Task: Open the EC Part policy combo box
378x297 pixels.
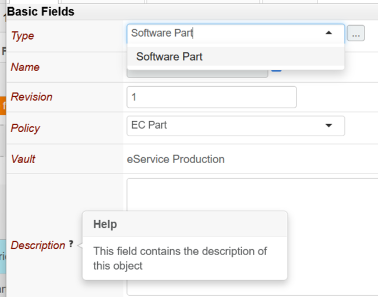Action: tap(227, 126)
